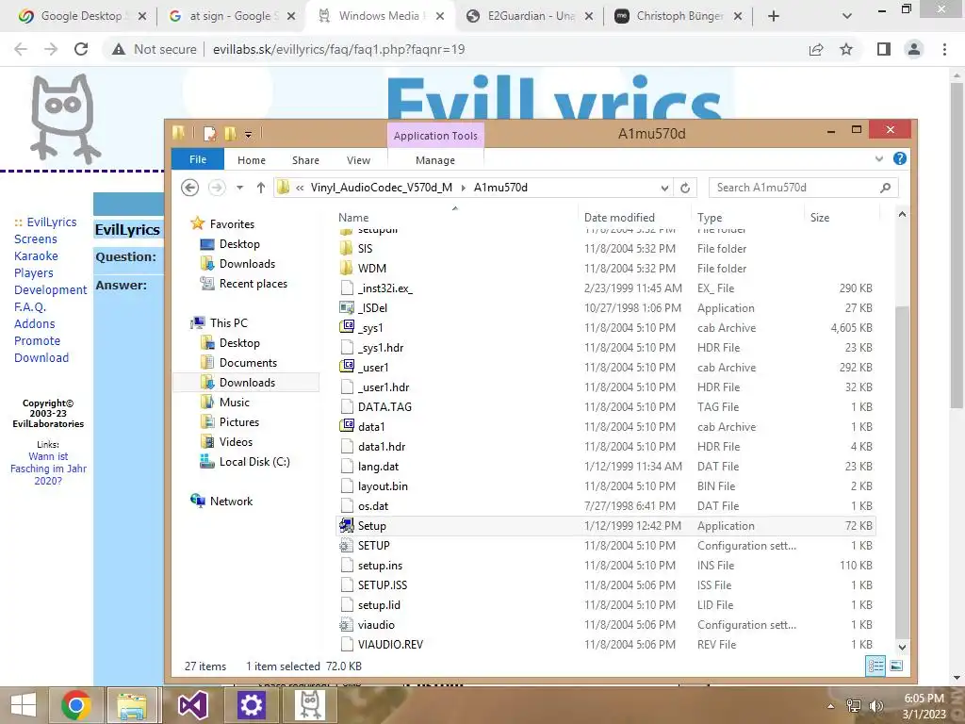This screenshot has height=724, width=965.
Task: Open the EvilLyrics owl taskbar icon
Action: tap(309, 705)
